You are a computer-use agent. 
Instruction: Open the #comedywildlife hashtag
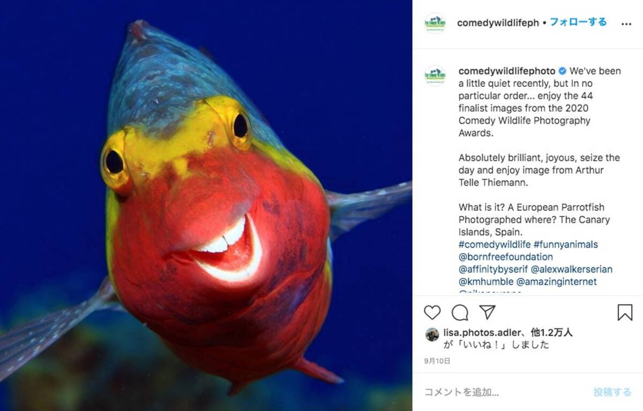tap(495, 244)
